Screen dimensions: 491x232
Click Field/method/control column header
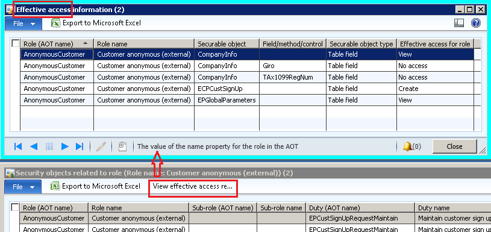click(293, 44)
